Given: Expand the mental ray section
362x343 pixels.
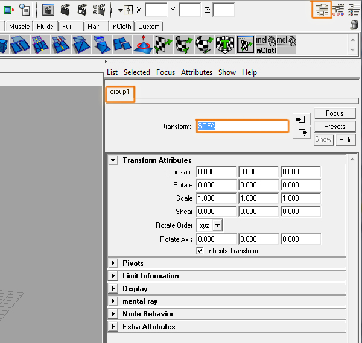Looking at the screenshot, I should (x=113, y=301).
